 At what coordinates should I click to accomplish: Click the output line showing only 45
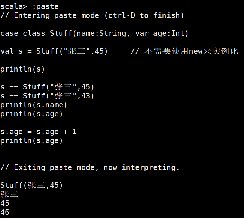[x=5, y=203]
